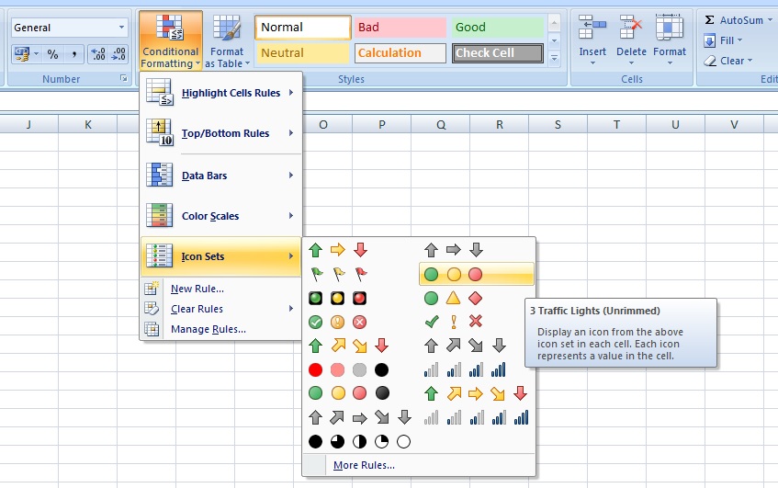This screenshot has width=778, height=488.
Task: Apply the check, exclamation, cross uncircled symbols set
Action: (452, 322)
